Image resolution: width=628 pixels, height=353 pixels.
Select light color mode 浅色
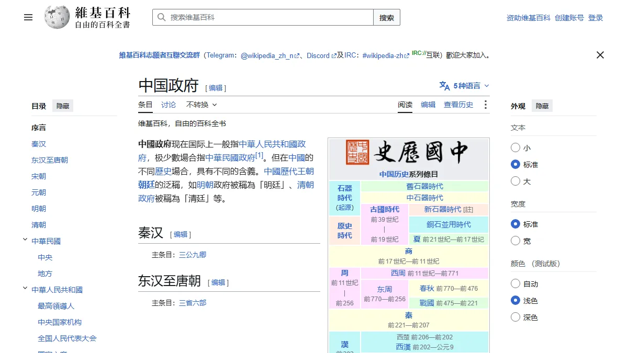click(515, 301)
